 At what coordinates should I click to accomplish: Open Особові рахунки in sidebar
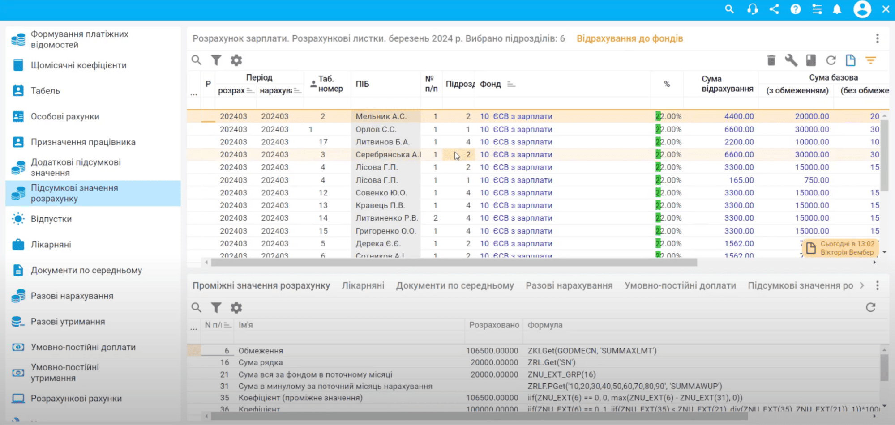point(93,116)
